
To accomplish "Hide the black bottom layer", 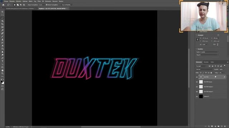I will pos(197,96).
